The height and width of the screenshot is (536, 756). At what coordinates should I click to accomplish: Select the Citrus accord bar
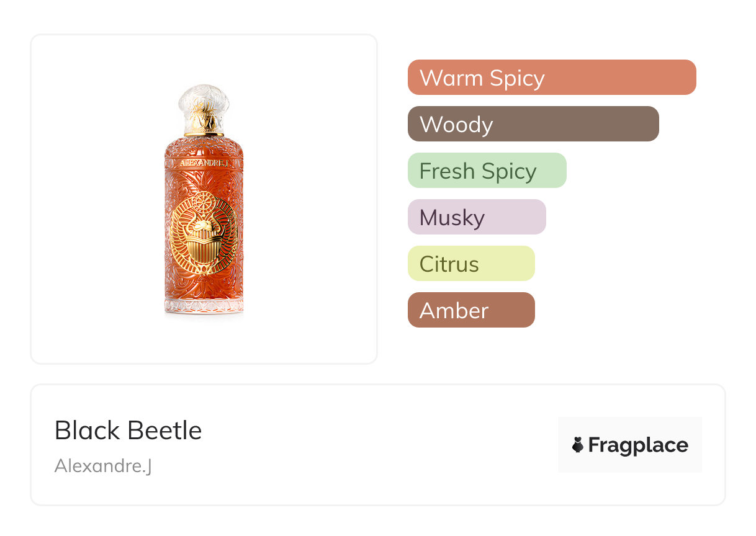[x=470, y=264]
